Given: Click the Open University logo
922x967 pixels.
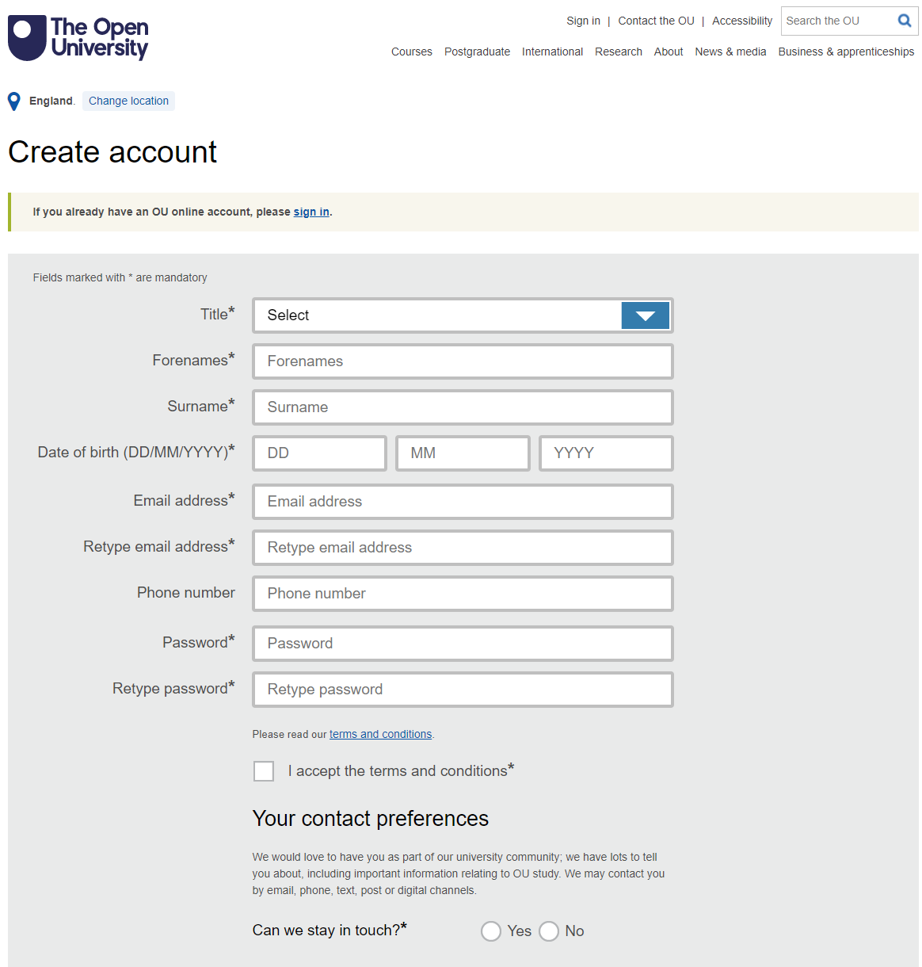Looking at the screenshot, I should pyautogui.click(x=77, y=37).
